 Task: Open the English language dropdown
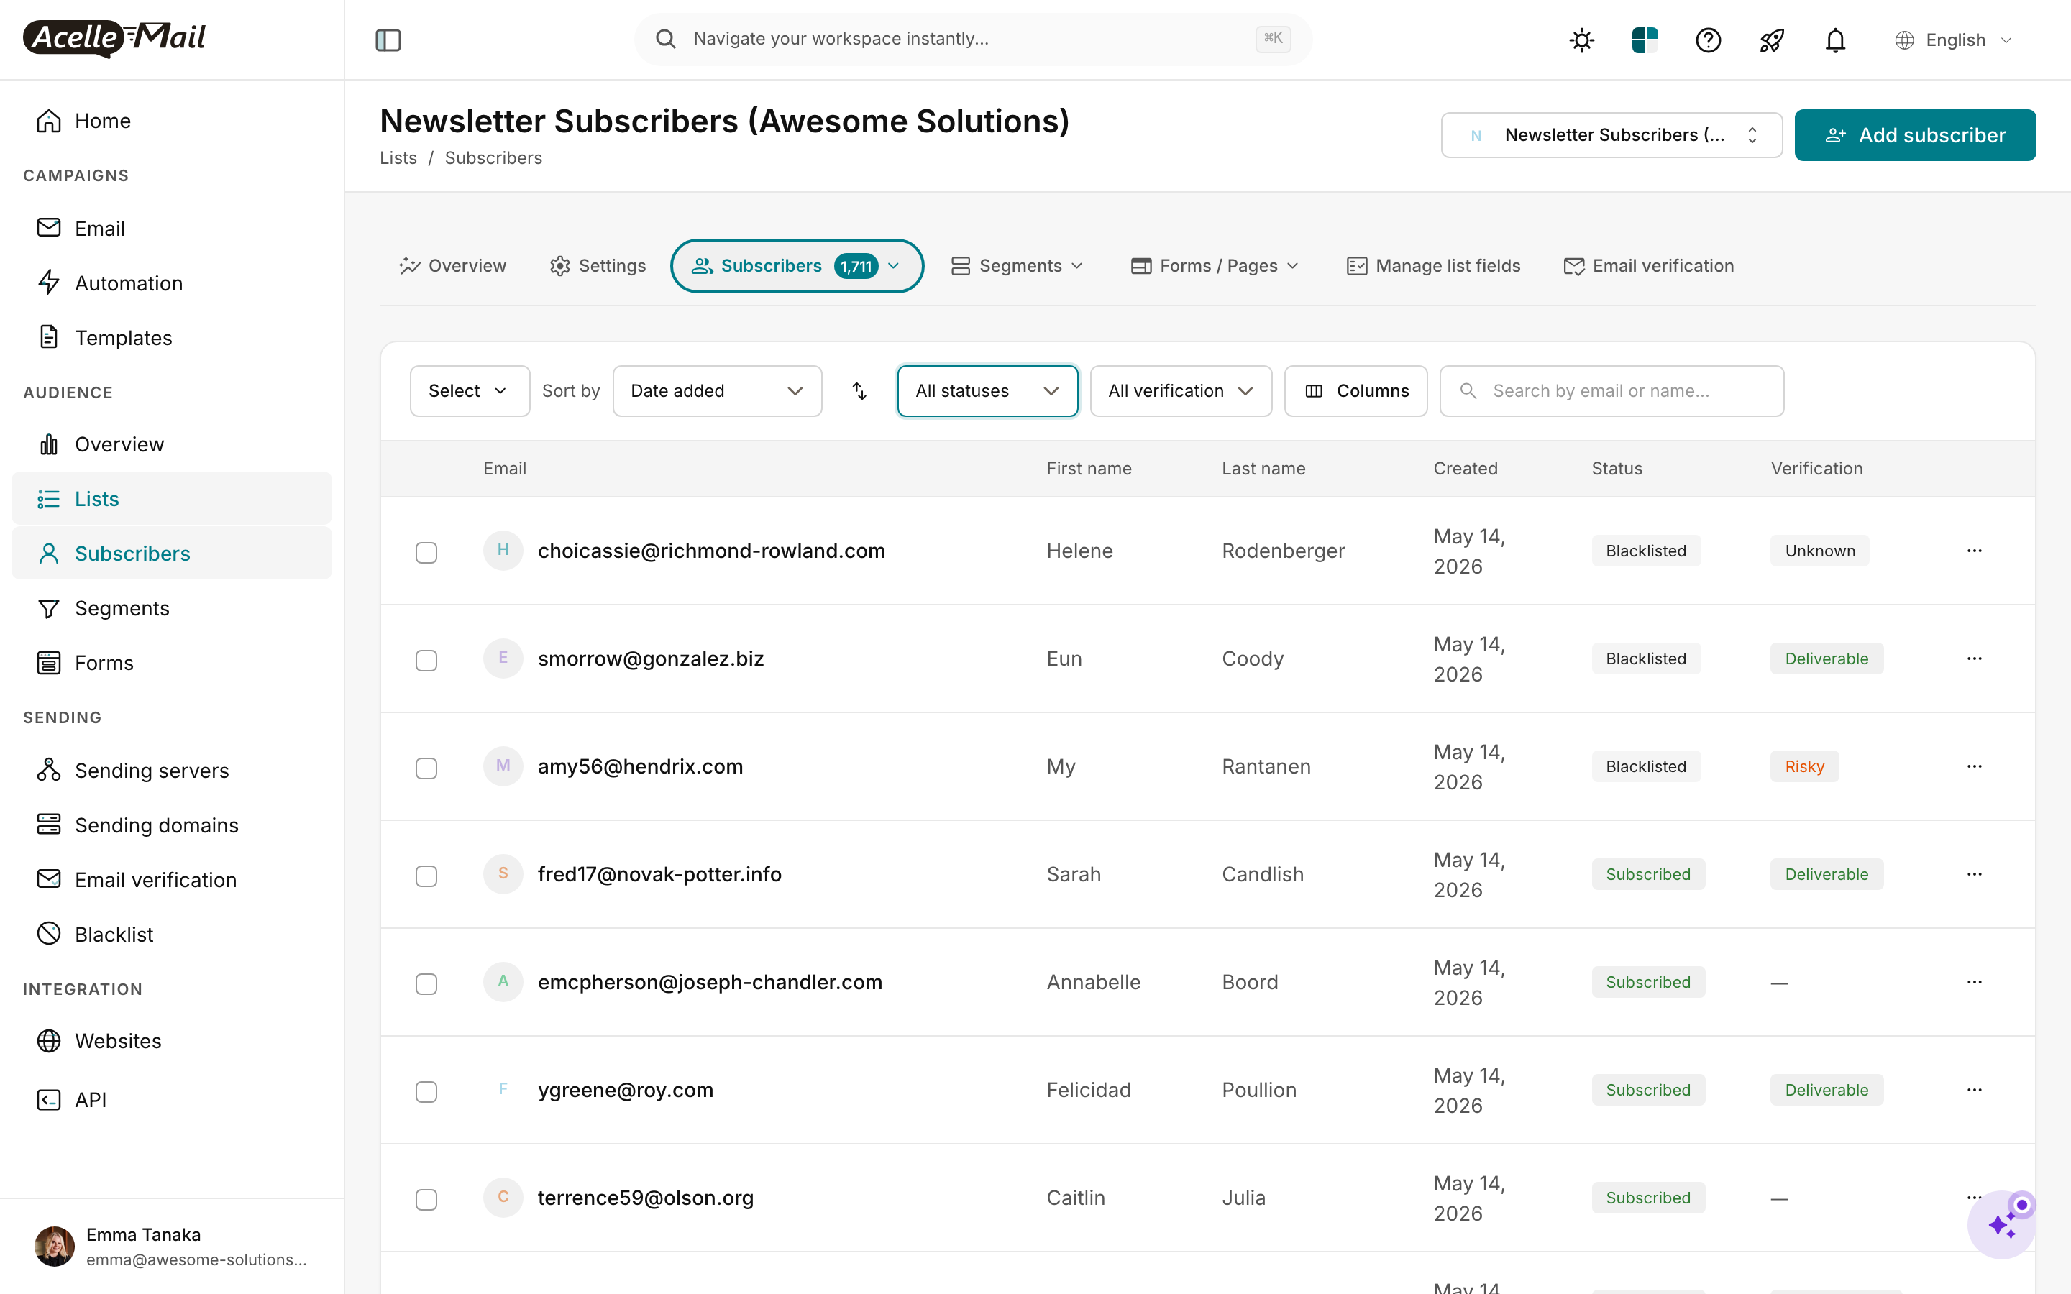click(1955, 40)
